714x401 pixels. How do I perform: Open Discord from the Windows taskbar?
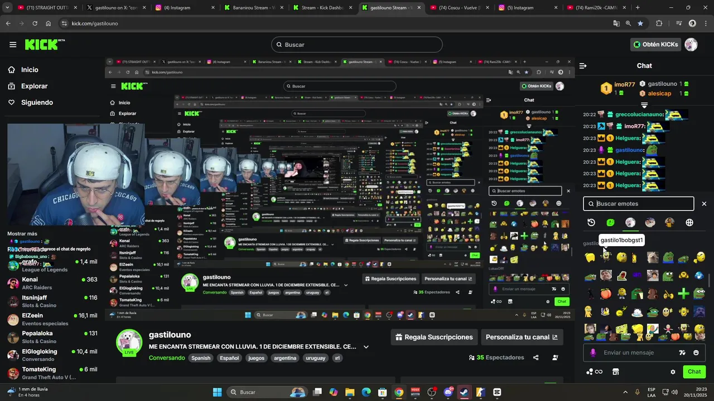[x=447, y=392]
